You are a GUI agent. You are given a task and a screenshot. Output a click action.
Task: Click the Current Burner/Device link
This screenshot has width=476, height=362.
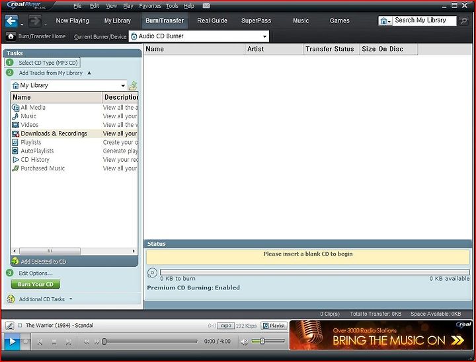[x=100, y=36]
